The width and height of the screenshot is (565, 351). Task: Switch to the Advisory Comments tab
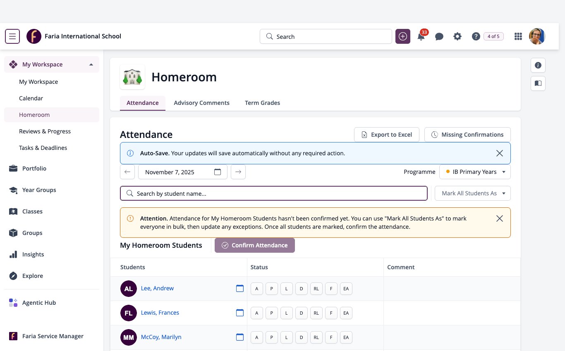tap(201, 103)
